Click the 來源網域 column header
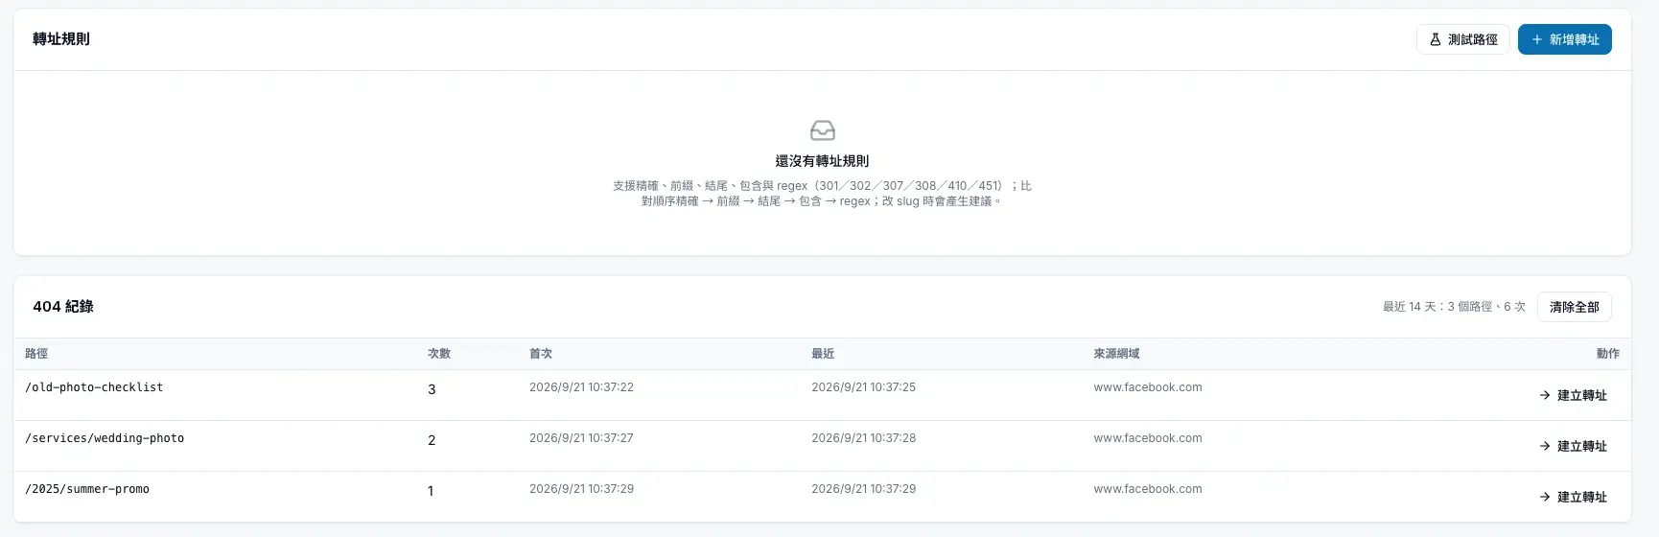The height and width of the screenshot is (537, 1659). [x=1116, y=354]
